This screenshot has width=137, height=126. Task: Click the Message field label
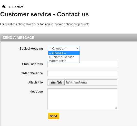(x=36, y=92)
